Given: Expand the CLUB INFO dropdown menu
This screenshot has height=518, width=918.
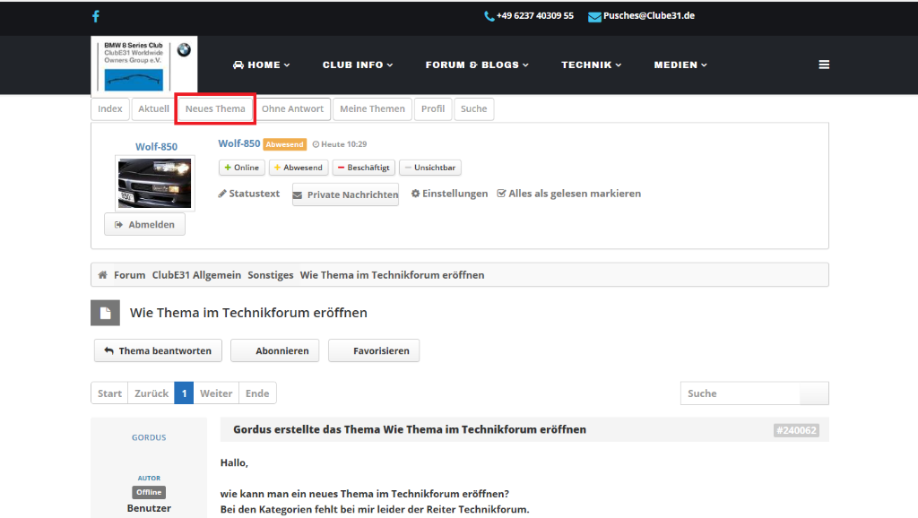Looking at the screenshot, I should click(358, 65).
